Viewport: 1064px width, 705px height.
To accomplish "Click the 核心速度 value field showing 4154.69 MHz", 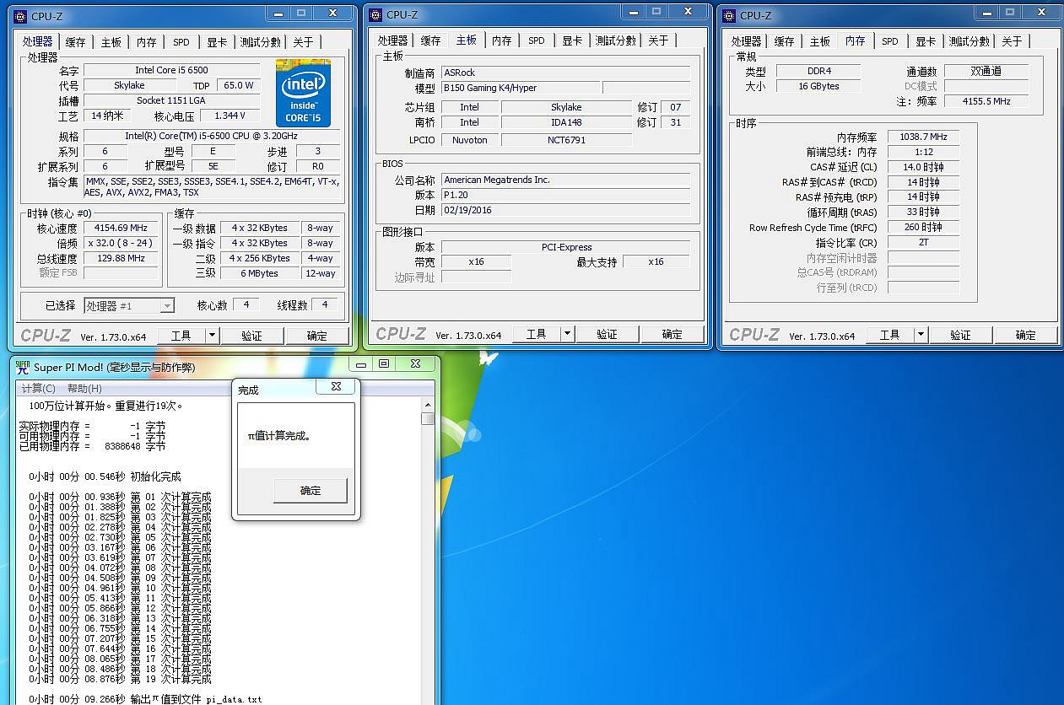I will (121, 229).
